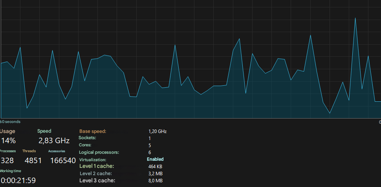Click the 14% usage value
The height and width of the screenshot is (187, 381).
[x=9, y=140]
